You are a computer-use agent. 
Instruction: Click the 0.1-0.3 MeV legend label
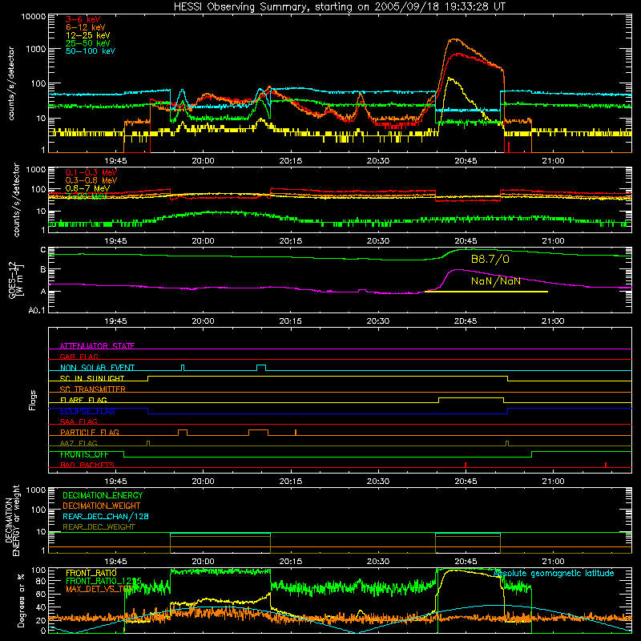[x=91, y=172]
